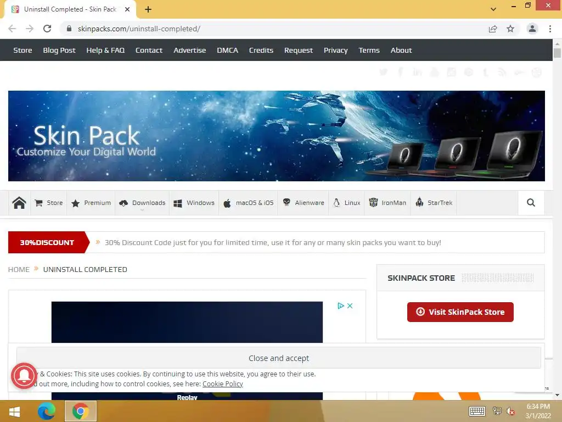Open the Terms page
562x422 pixels.
tap(369, 50)
